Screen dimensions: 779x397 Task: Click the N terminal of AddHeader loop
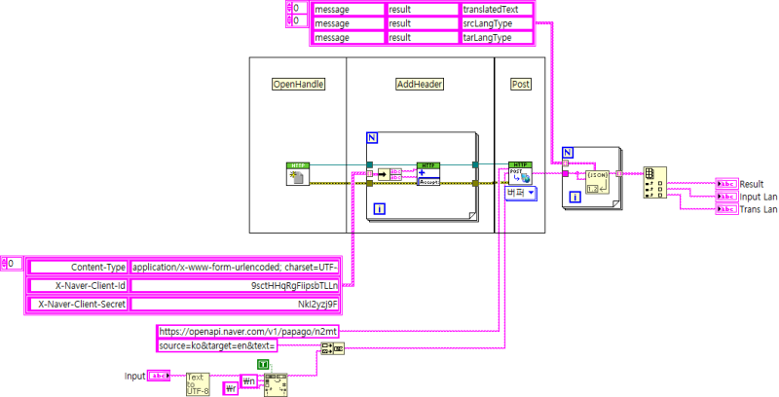pos(372,138)
